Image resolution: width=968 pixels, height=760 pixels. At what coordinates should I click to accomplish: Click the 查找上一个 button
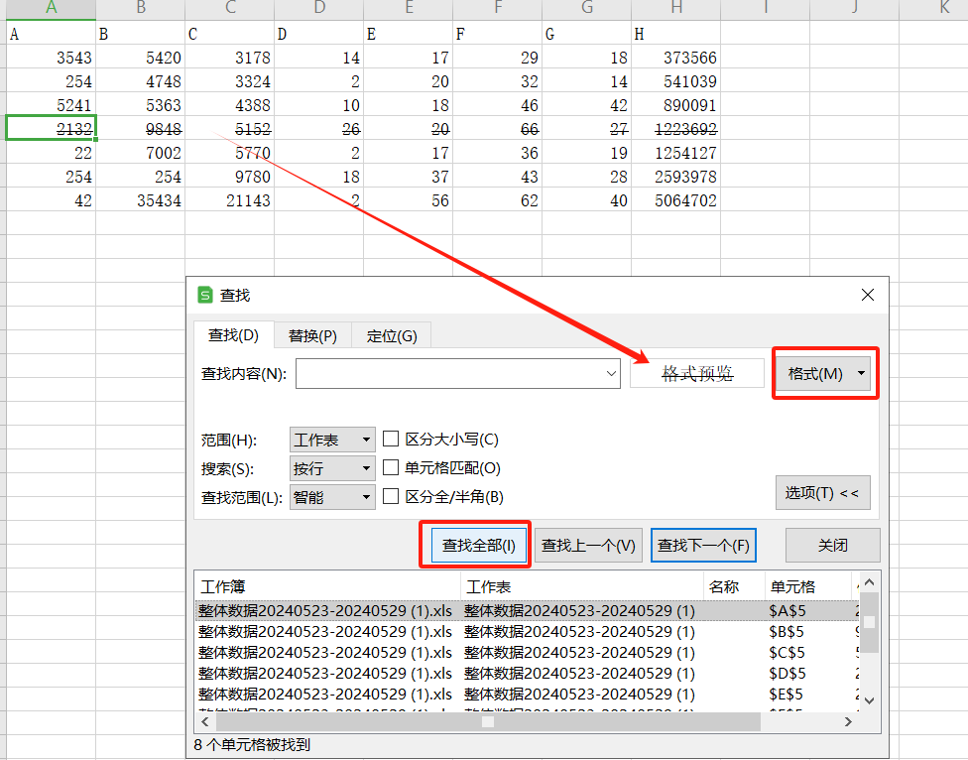pyautogui.click(x=589, y=545)
